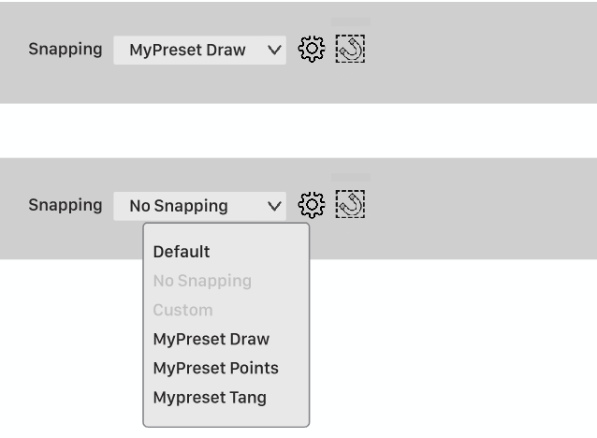Toggle magnet snapping icon beside MyPreset Draw

coord(350,49)
